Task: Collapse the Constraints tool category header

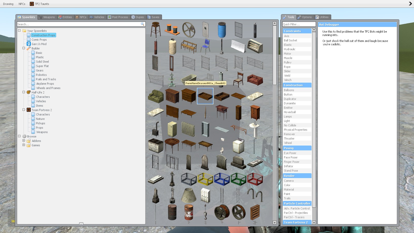Action: click(x=297, y=31)
